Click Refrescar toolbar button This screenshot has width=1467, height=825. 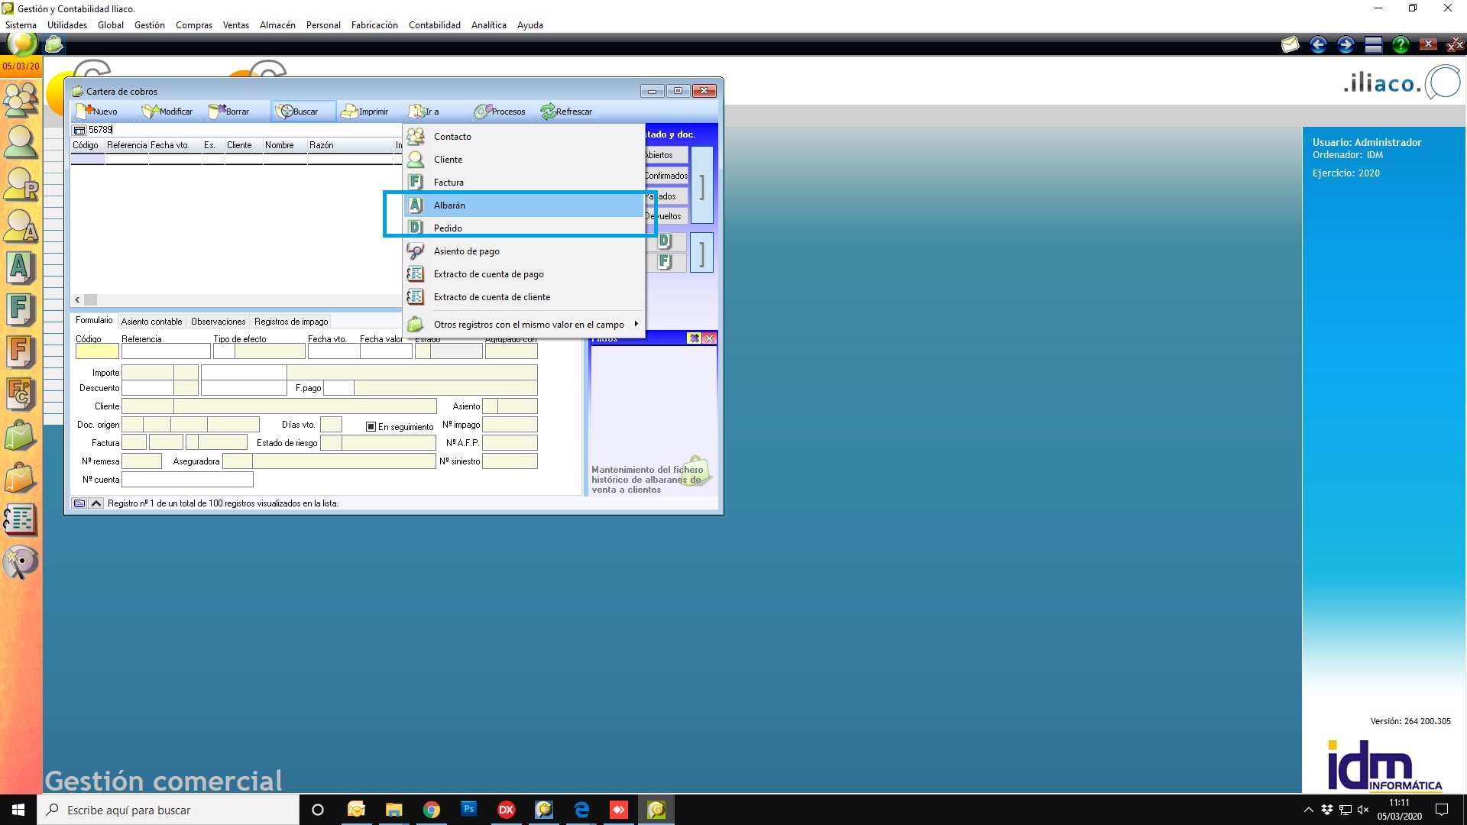567,112
